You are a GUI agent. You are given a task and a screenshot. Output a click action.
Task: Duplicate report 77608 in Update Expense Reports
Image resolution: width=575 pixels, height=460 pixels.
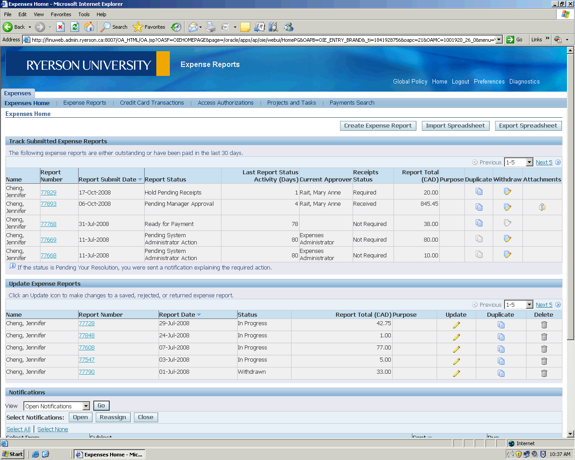coord(501,349)
